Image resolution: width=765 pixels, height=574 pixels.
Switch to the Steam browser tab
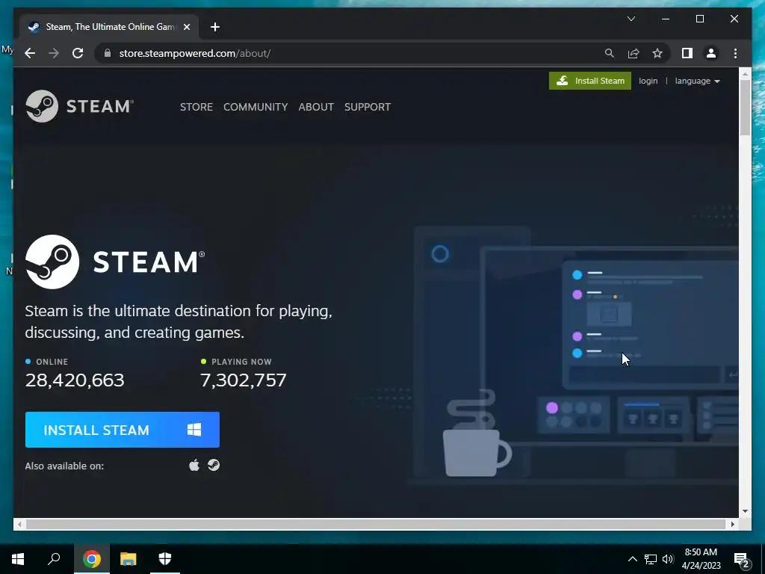[110, 27]
